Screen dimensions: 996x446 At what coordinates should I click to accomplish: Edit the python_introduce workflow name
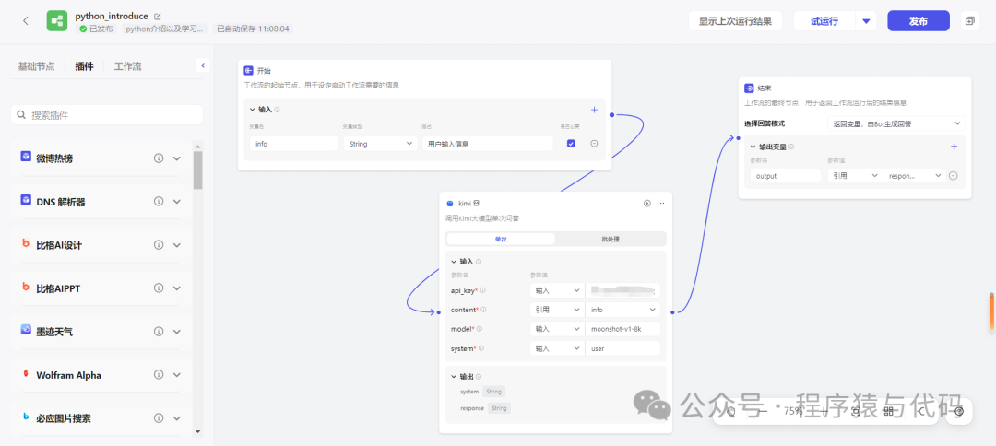point(158,16)
